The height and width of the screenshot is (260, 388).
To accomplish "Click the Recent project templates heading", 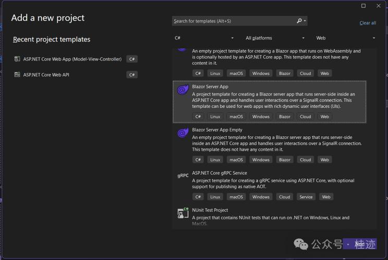I will (x=52, y=40).
